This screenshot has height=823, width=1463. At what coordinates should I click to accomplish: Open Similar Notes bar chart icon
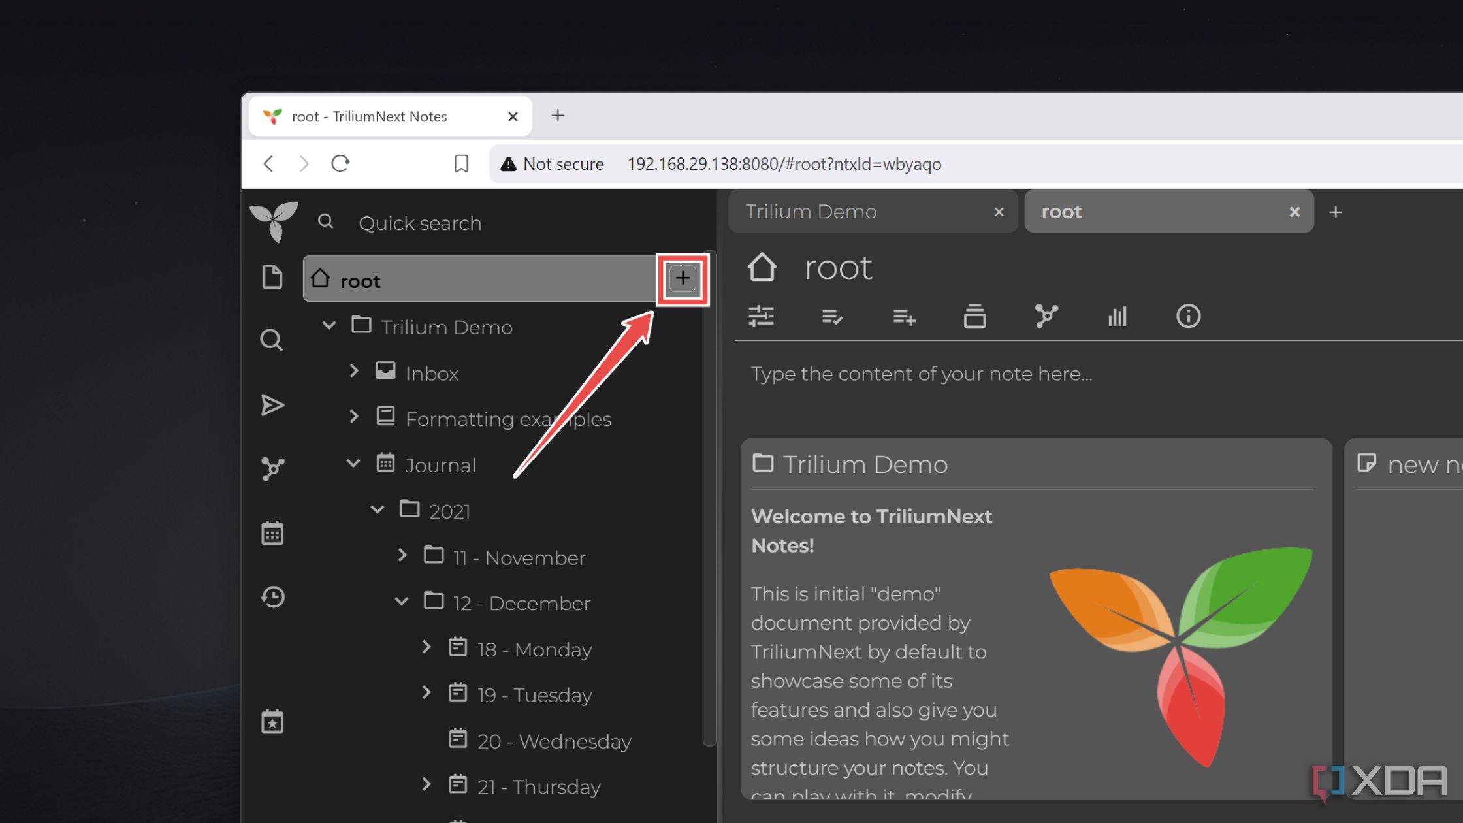point(1117,316)
